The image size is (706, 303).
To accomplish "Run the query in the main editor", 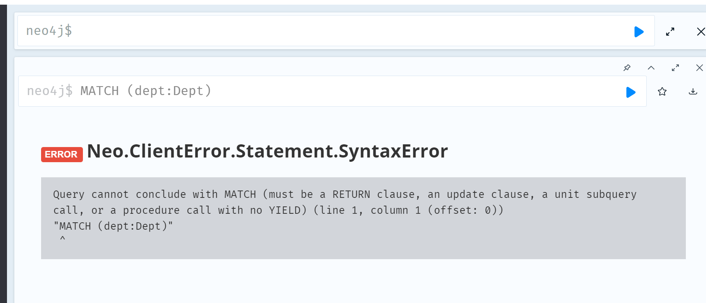I will coord(639,31).
